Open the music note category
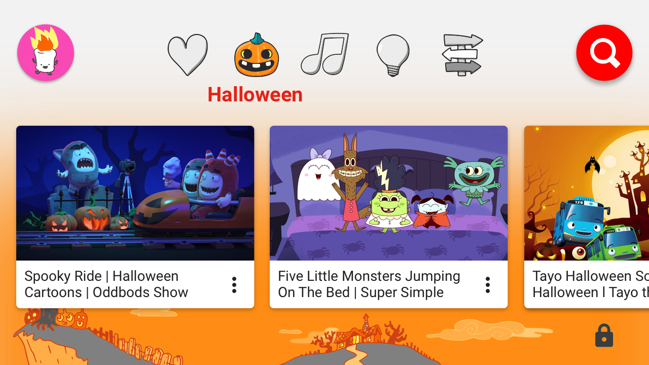This screenshot has width=649, height=365. pyautogui.click(x=325, y=54)
